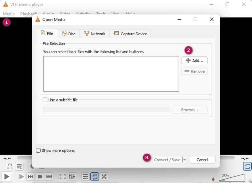The width and height of the screenshot is (252, 183).
Task: Click the speaker mute icon
Action: click(214, 179)
